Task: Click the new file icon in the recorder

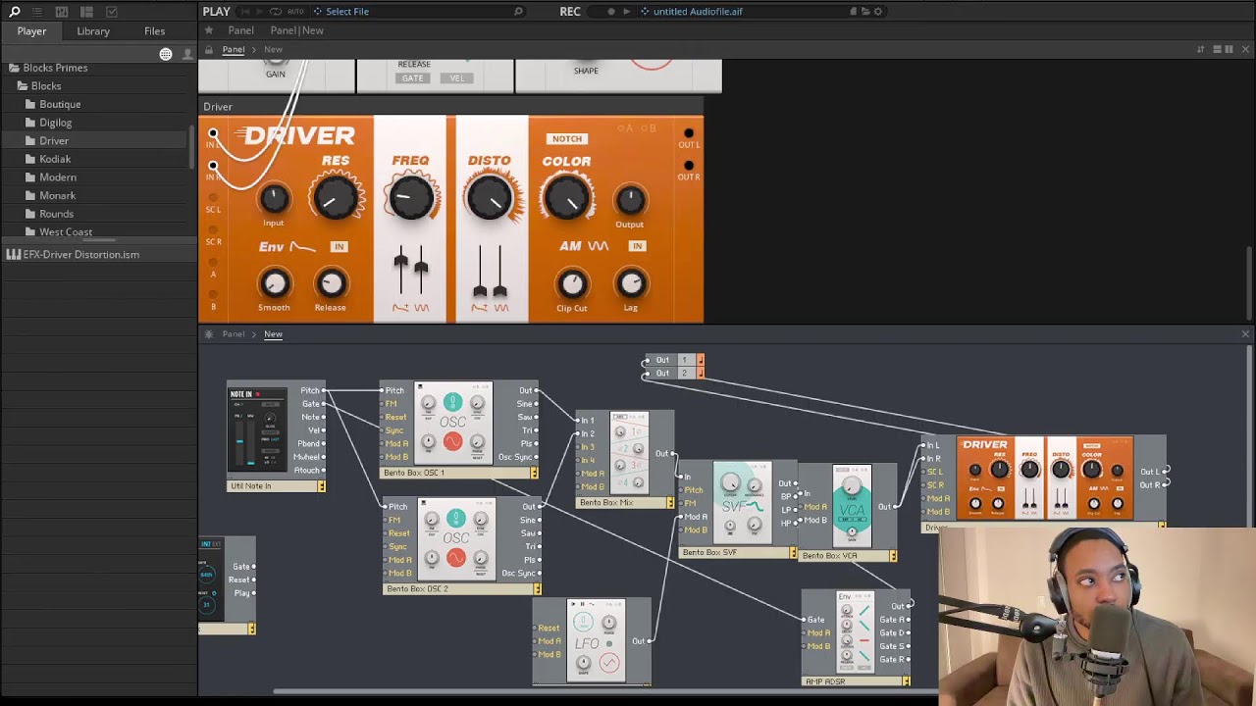Action: click(x=853, y=12)
